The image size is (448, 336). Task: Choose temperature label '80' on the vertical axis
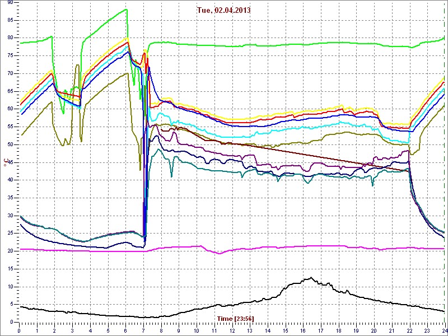[x=10, y=38]
